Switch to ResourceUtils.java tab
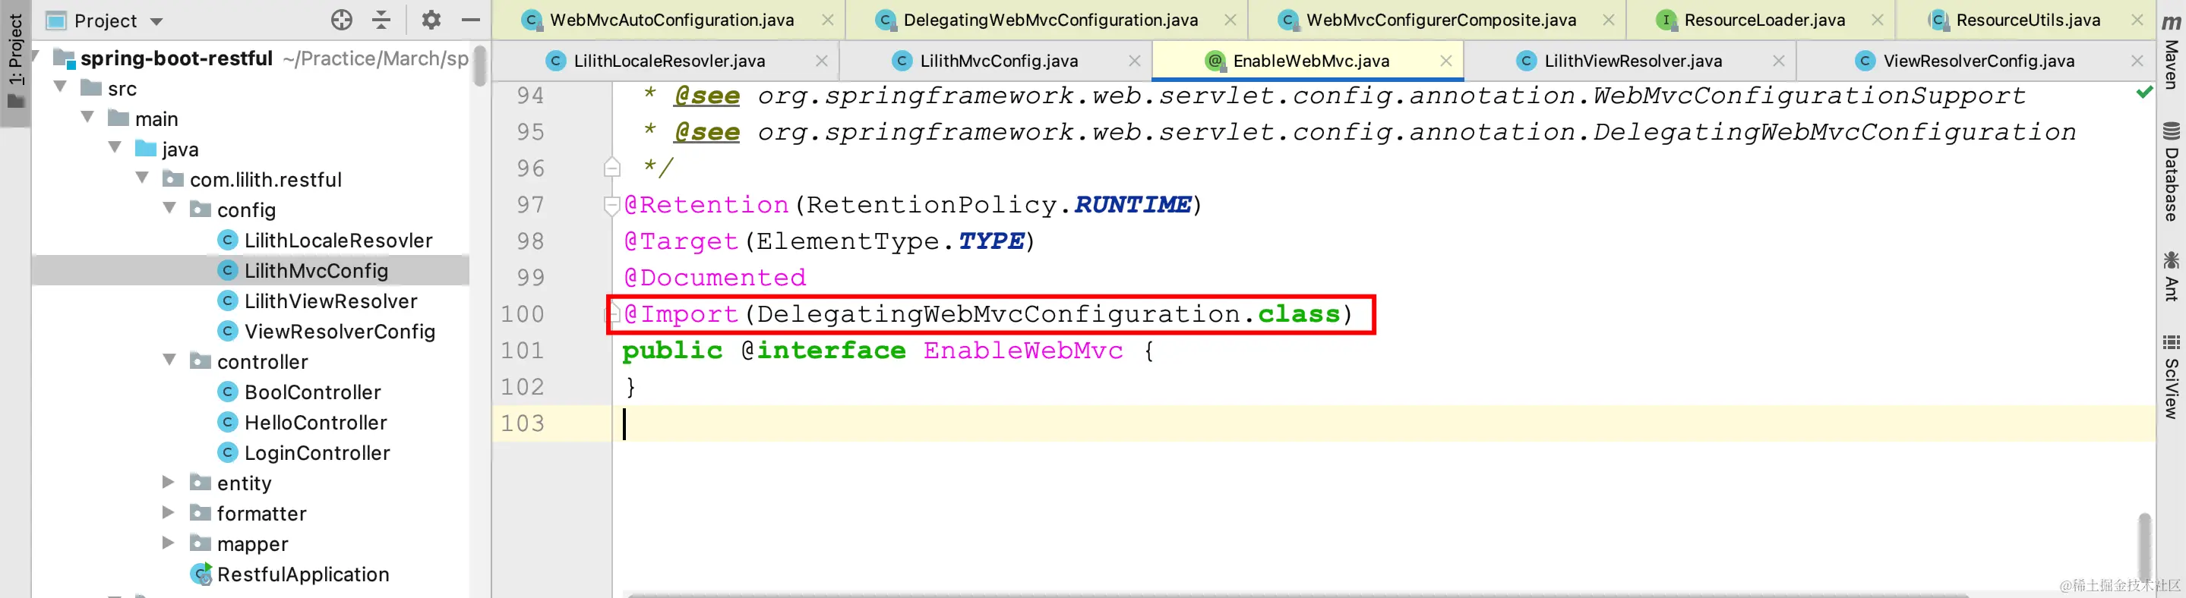The height and width of the screenshot is (598, 2186). [2027, 20]
